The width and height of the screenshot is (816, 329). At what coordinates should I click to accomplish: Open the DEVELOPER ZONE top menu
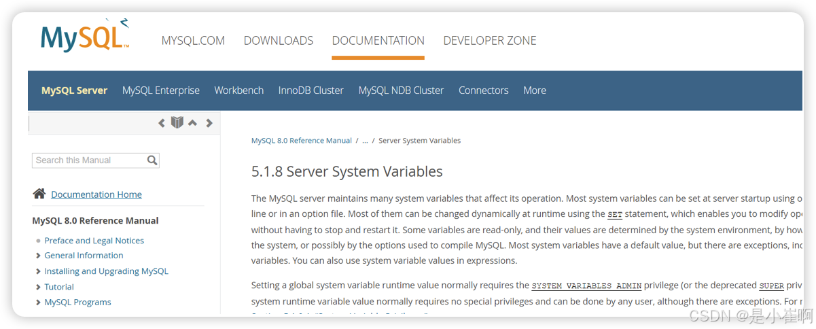pyautogui.click(x=490, y=41)
